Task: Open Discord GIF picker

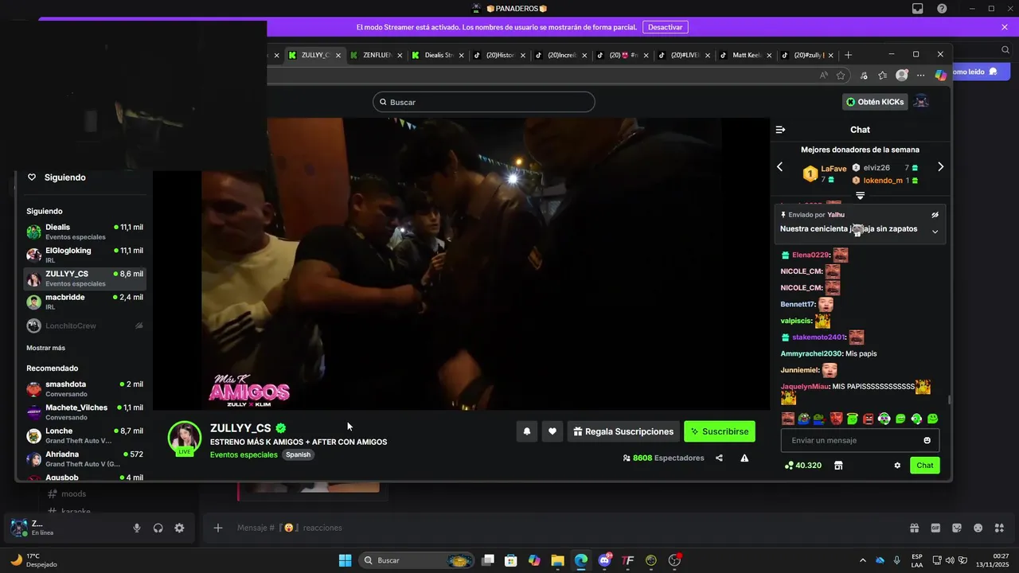Action: coord(935,528)
